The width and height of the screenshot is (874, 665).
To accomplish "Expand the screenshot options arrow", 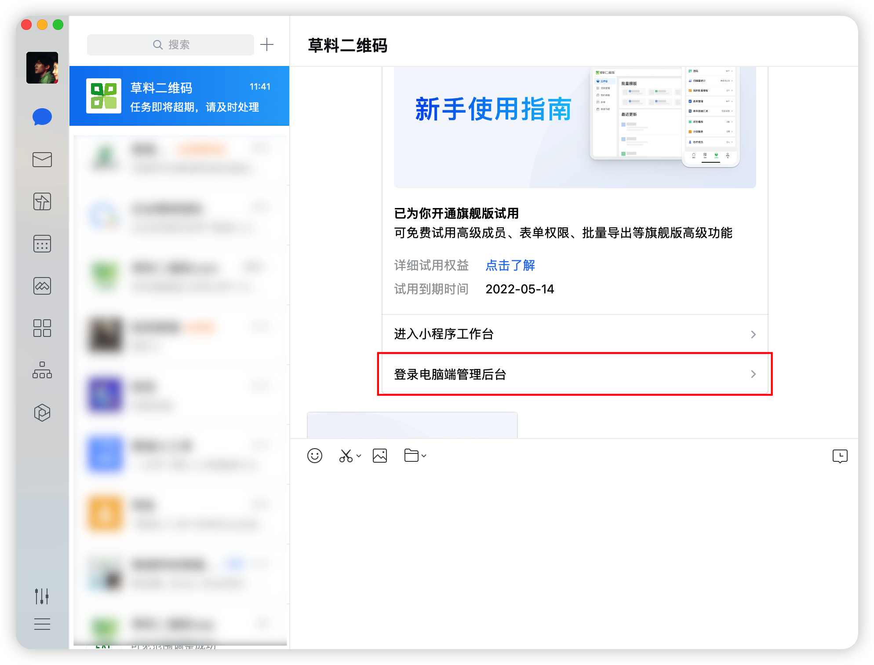I will pyautogui.click(x=359, y=456).
